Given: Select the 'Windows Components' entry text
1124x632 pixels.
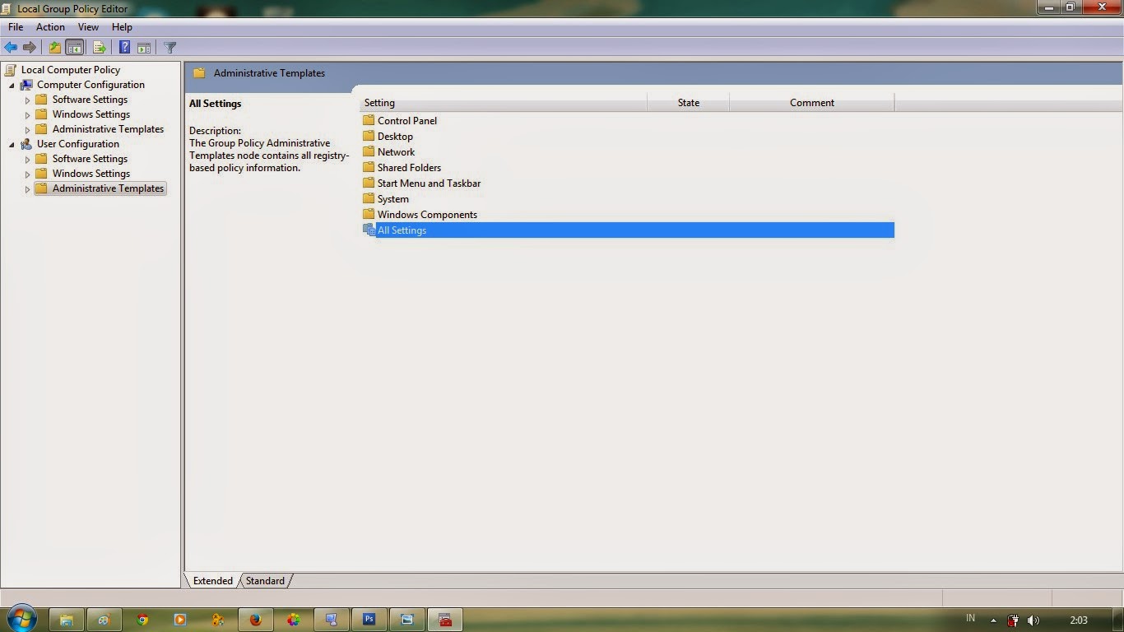Looking at the screenshot, I should (427, 215).
